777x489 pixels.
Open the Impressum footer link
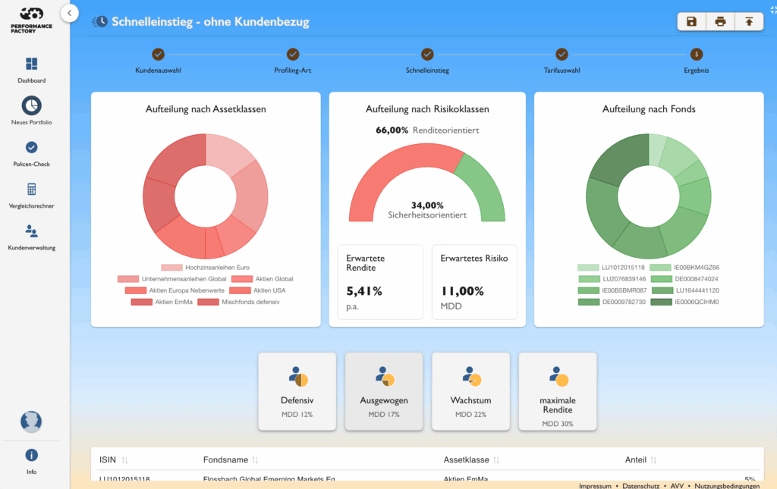coord(595,485)
